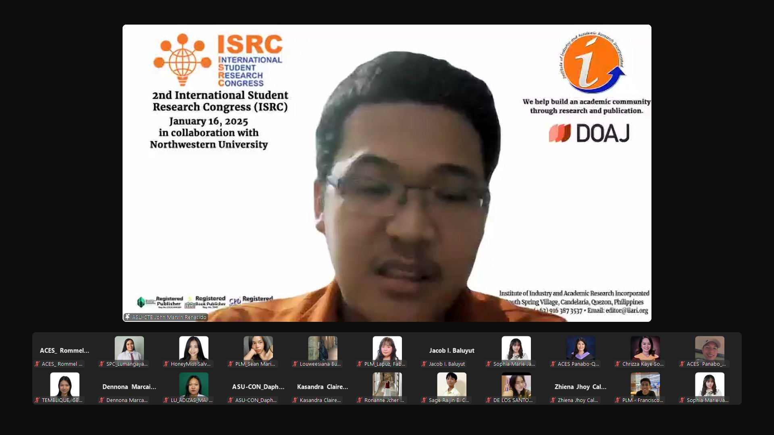Click Kasandra Claire's muted microphone icon
Viewport: 774px width, 435px height.
coord(295,400)
